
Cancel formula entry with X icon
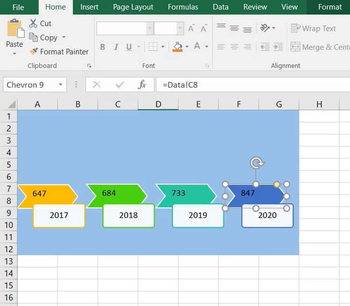(x=97, y=85)
